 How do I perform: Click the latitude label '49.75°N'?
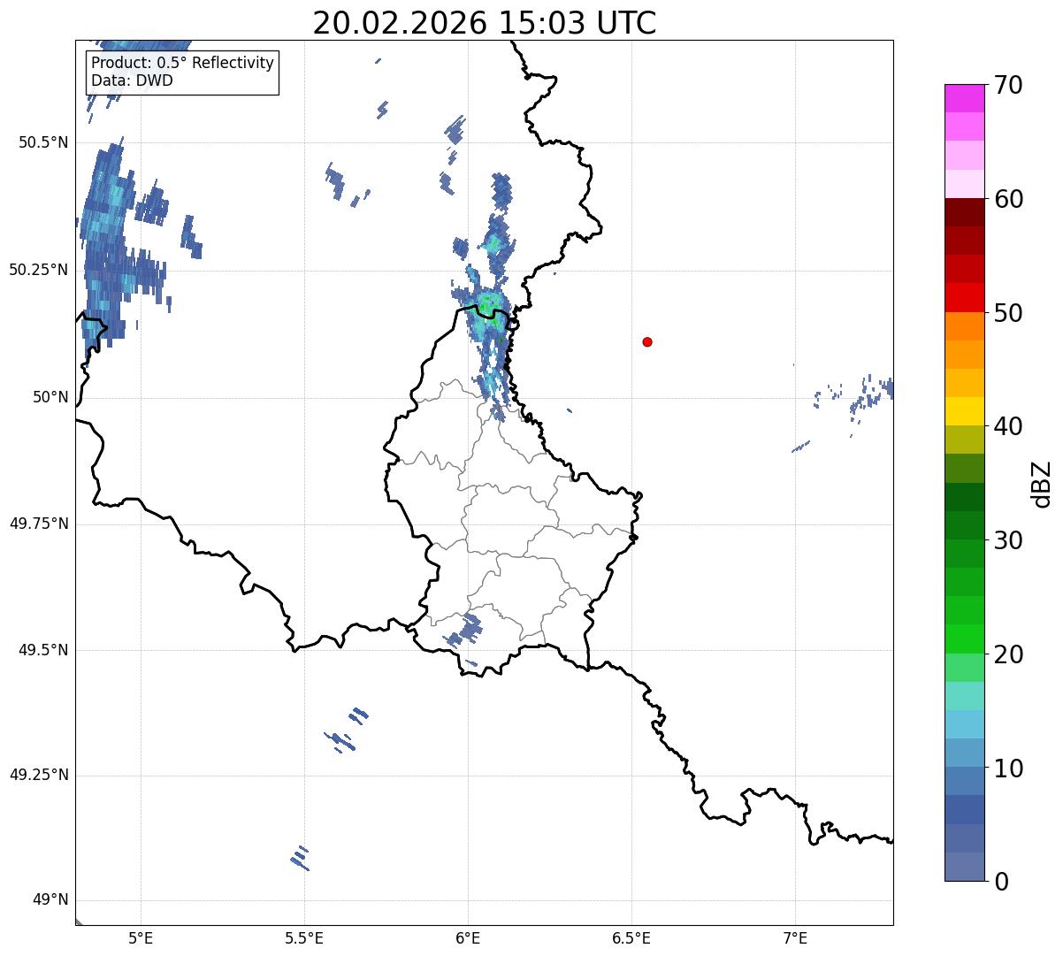pyautogui.click(x=38, y=524)
